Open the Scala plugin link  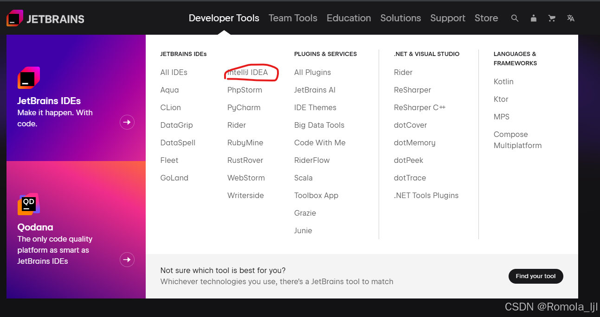[303, 178]
